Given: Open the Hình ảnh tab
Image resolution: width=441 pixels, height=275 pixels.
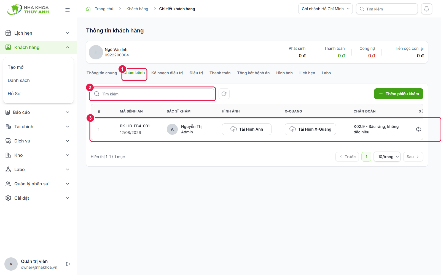Looking at the screenshot, I should pos(284,73).
